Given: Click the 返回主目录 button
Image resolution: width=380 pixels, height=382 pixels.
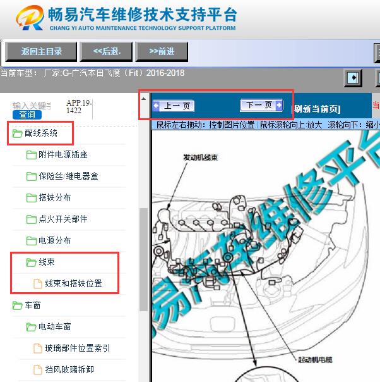Looking at the screenshot, I should click(41, 51).
